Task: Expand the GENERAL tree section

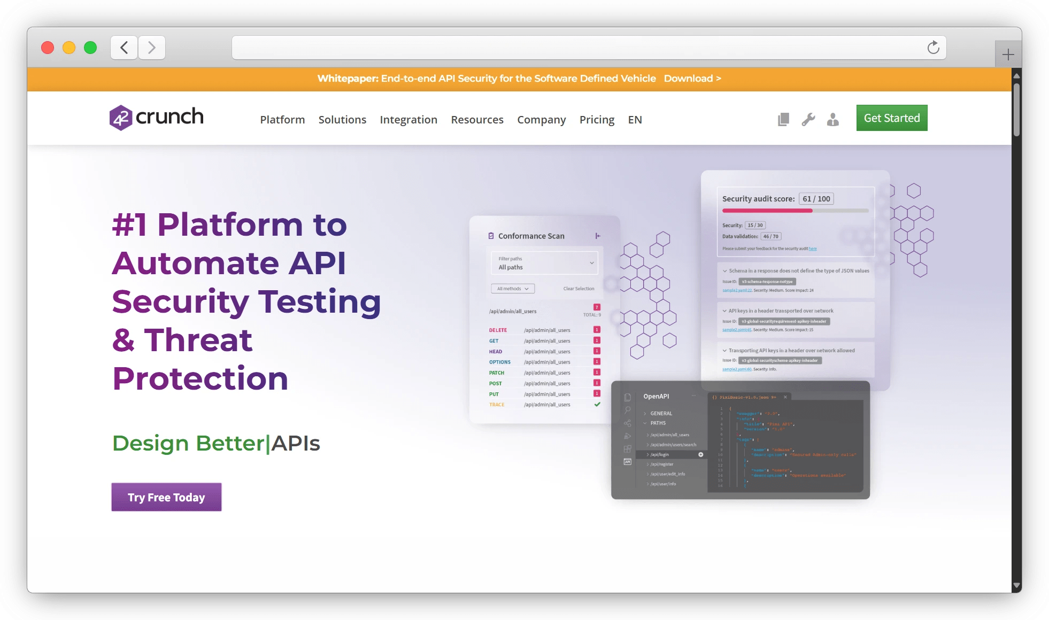Action: (661, 413)
